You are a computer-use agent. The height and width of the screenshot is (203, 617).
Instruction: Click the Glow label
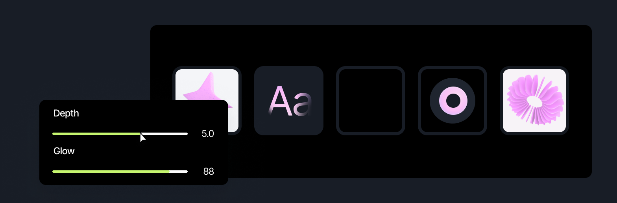point(64,151)
